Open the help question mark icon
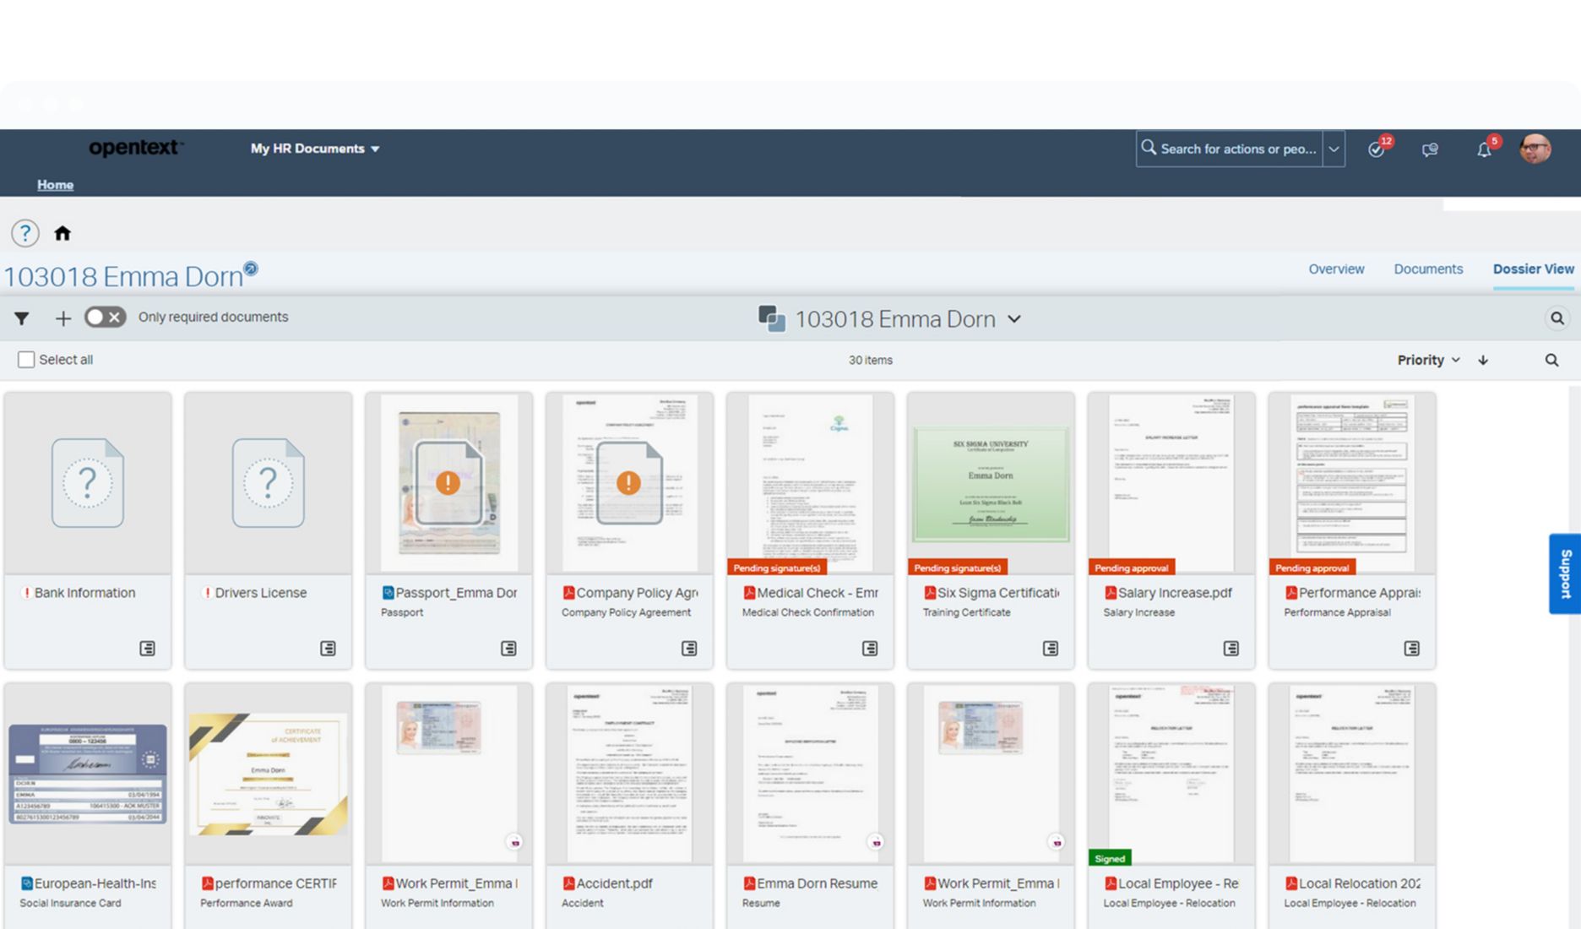This screenshot has width=1581, height=929. pos(25,234)
